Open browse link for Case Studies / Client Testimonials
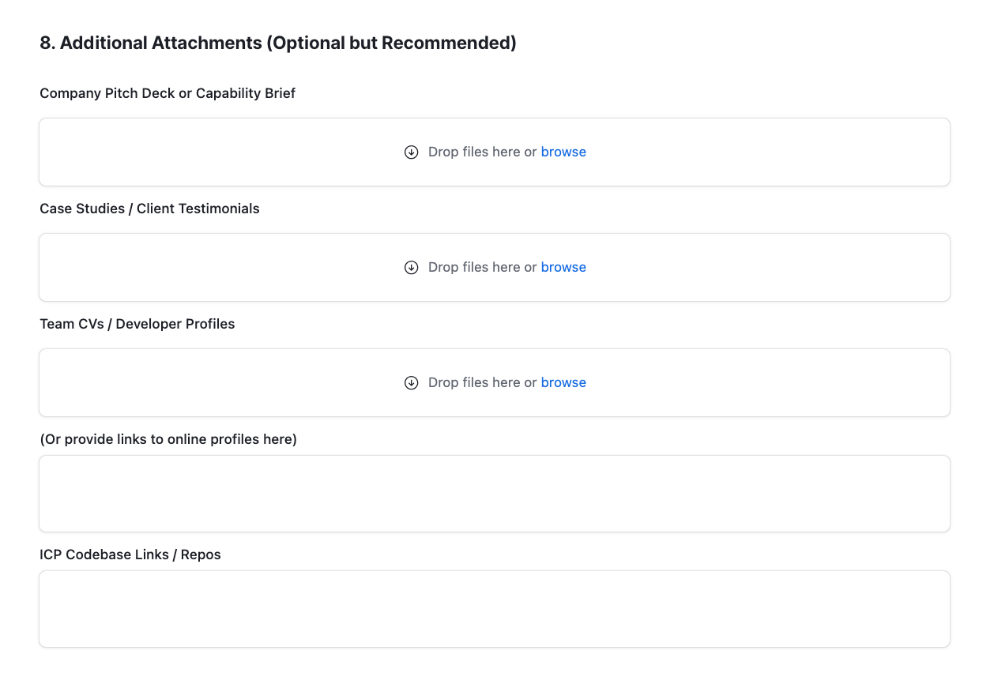994x673 pixels. 563,267
